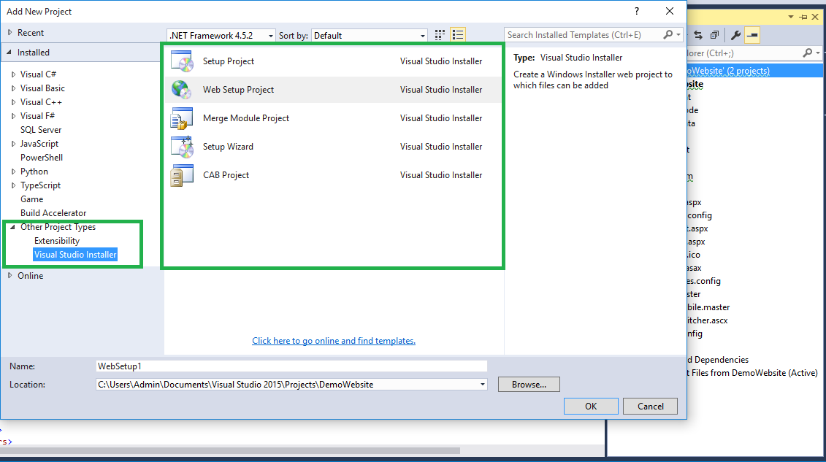
Task: Switch templates to list view
Action: (458, 34)
